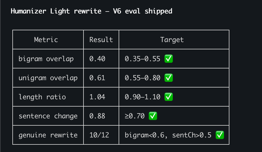The image size is (262, 152).
Task: Select the genuine rewrite metric cell
Action: click(x=48, y=135)
